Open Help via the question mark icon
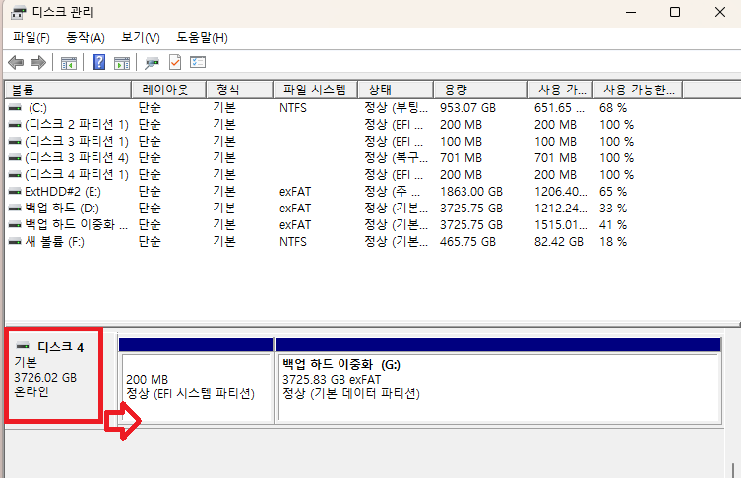The width and height of the screenshot is (741, 478). pyautogui.click(x=98, y=62)
